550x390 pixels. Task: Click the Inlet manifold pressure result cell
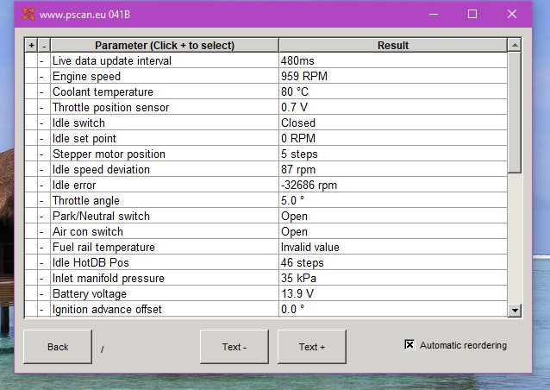(x=393, y=278)
